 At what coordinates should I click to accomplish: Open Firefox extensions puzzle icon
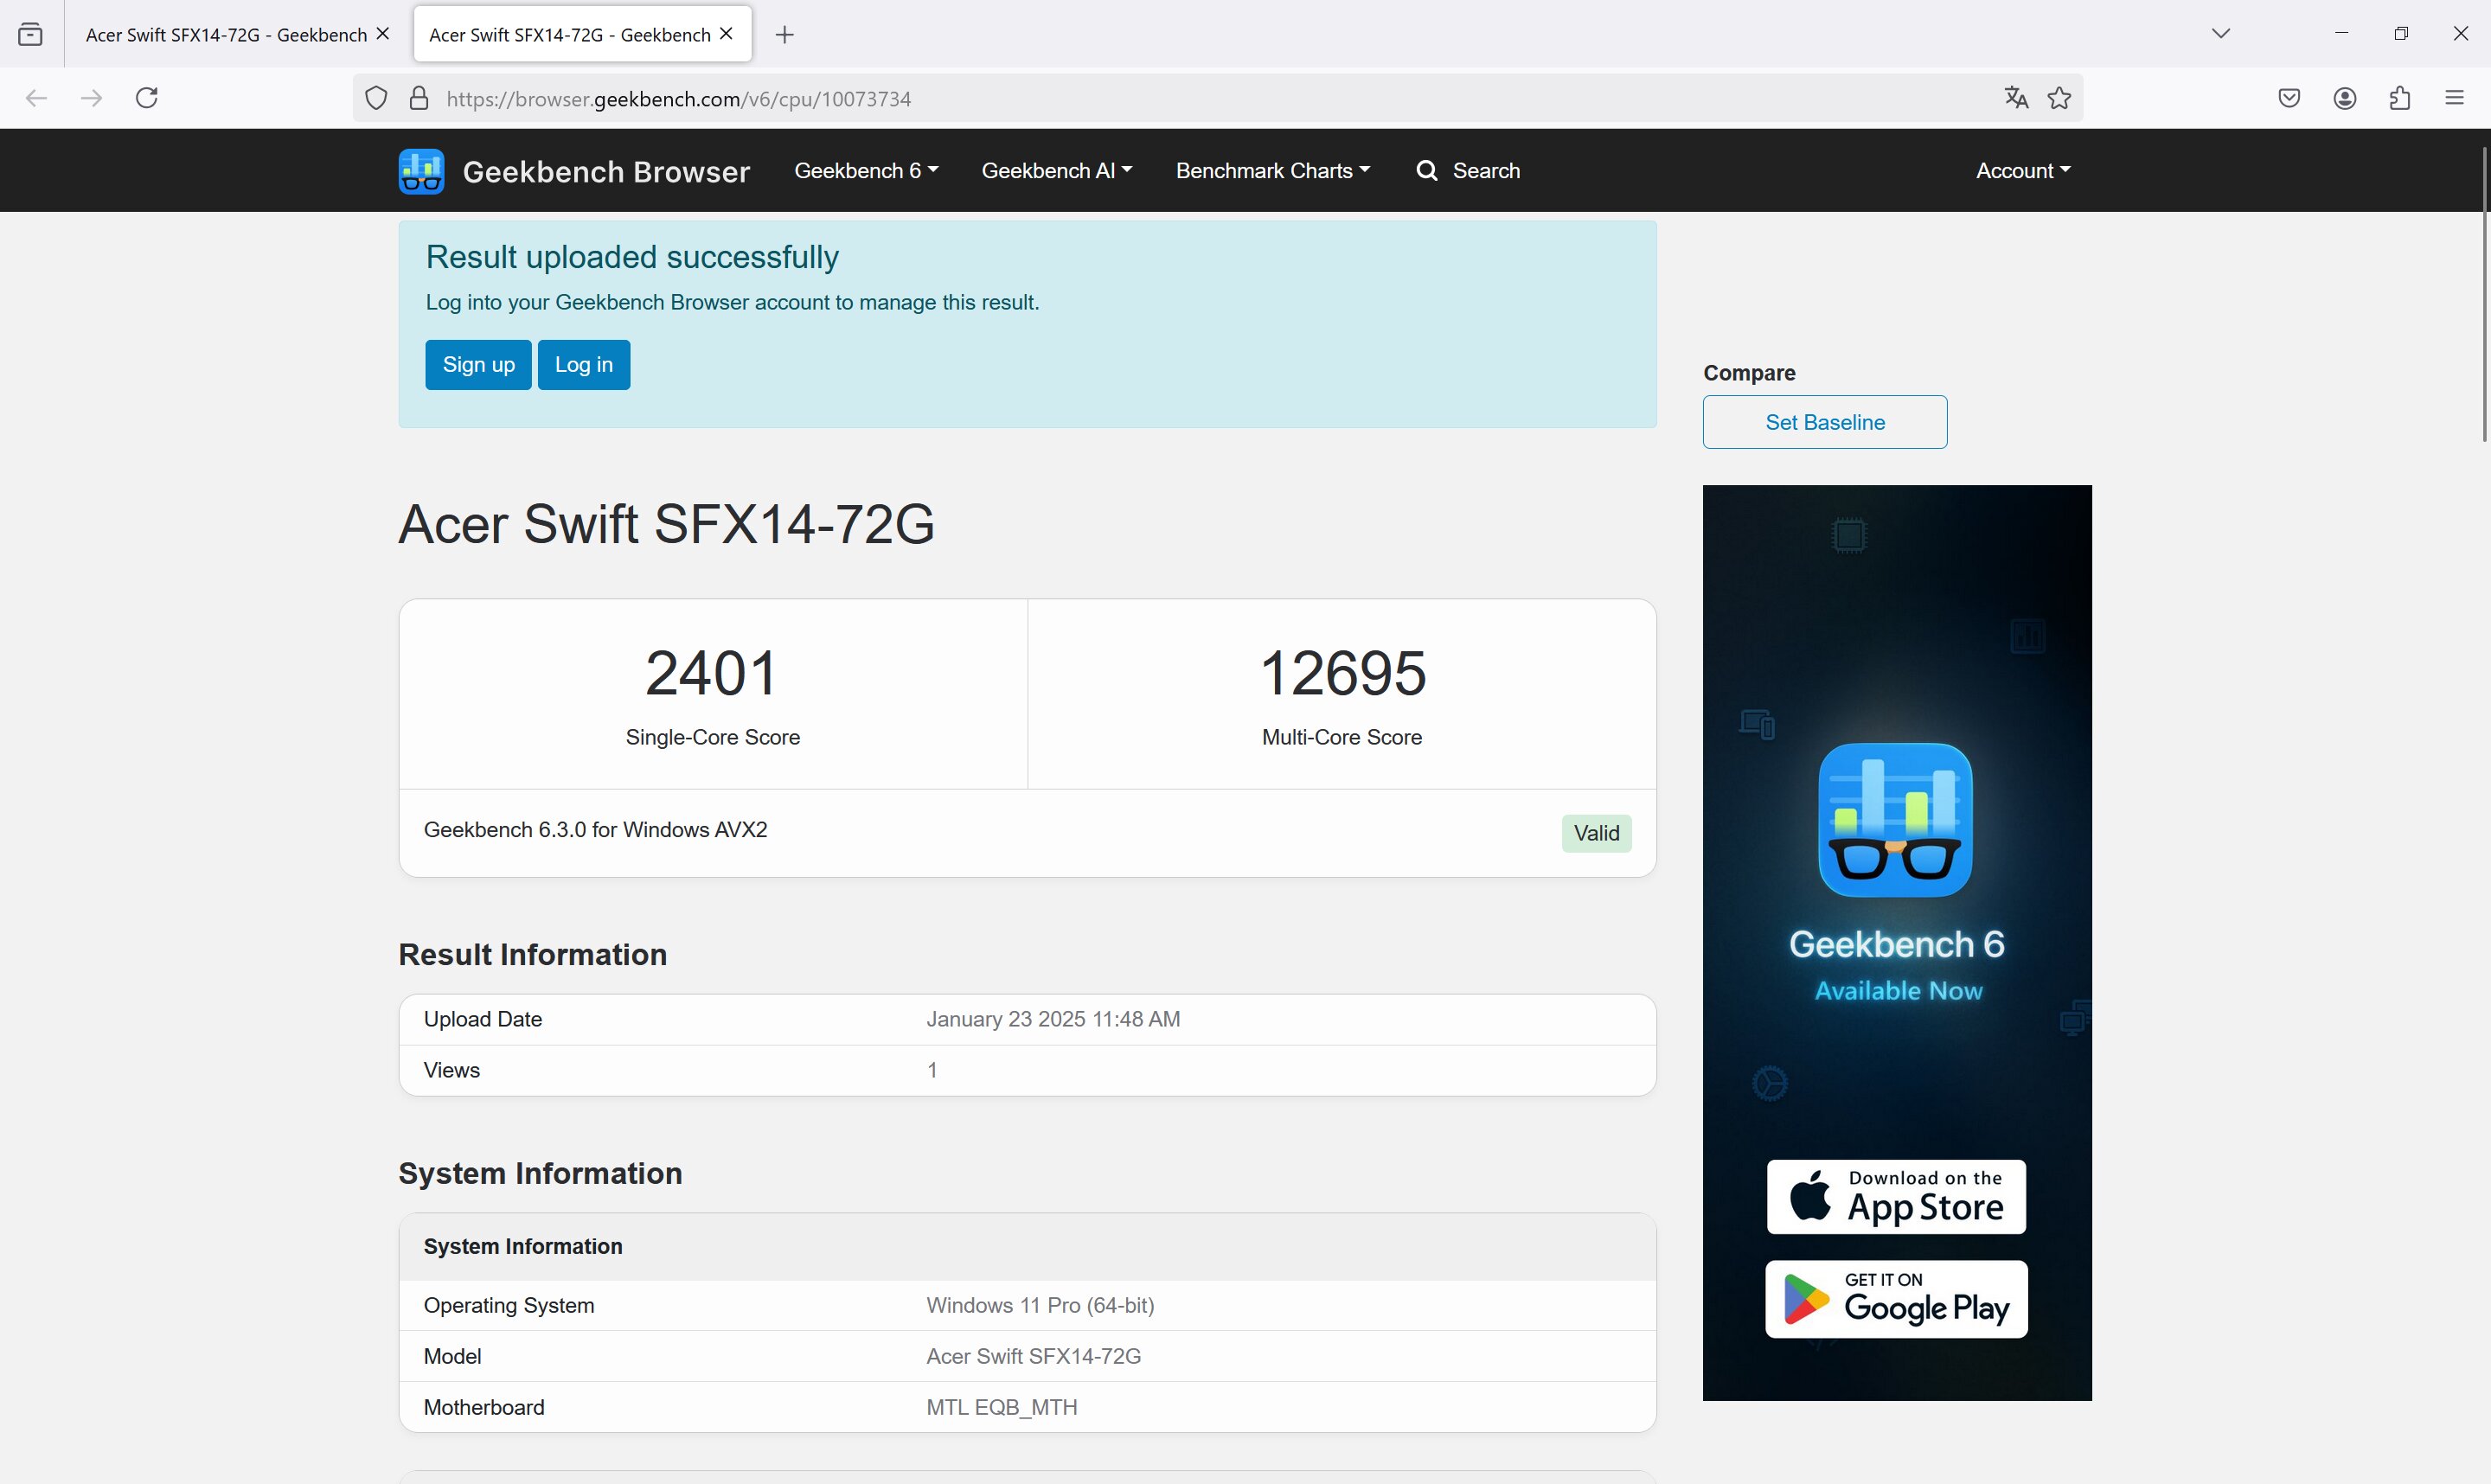pyautogui.click(x=2400, y=98)
